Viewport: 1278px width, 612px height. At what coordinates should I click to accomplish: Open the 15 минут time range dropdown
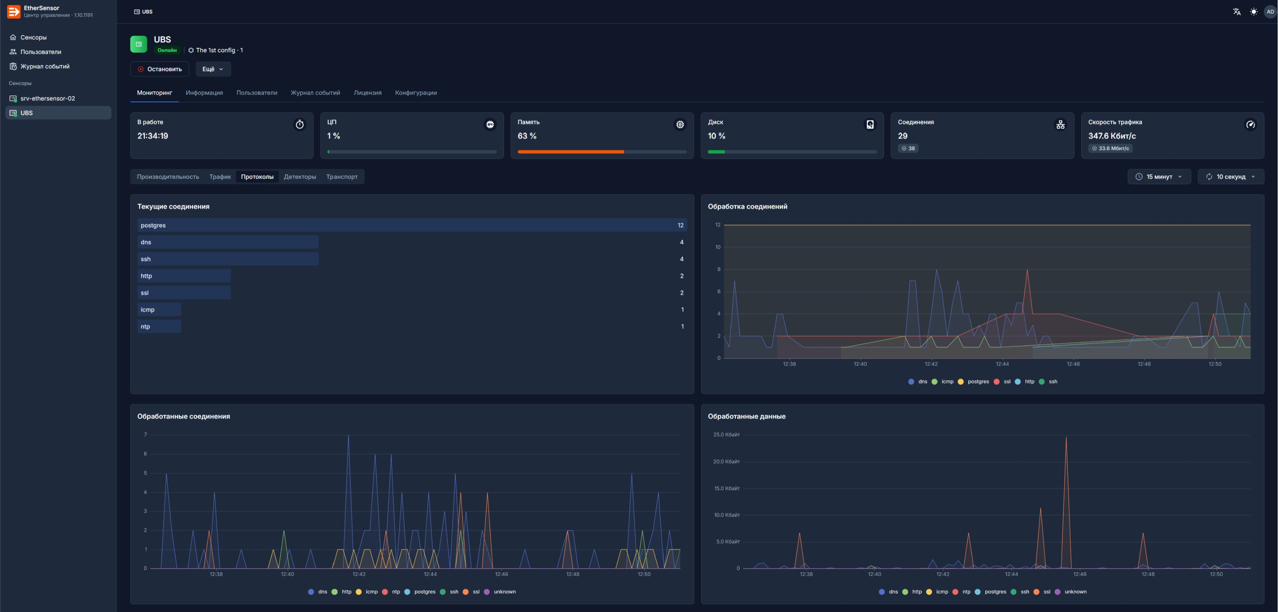(x=1159, y=176)
